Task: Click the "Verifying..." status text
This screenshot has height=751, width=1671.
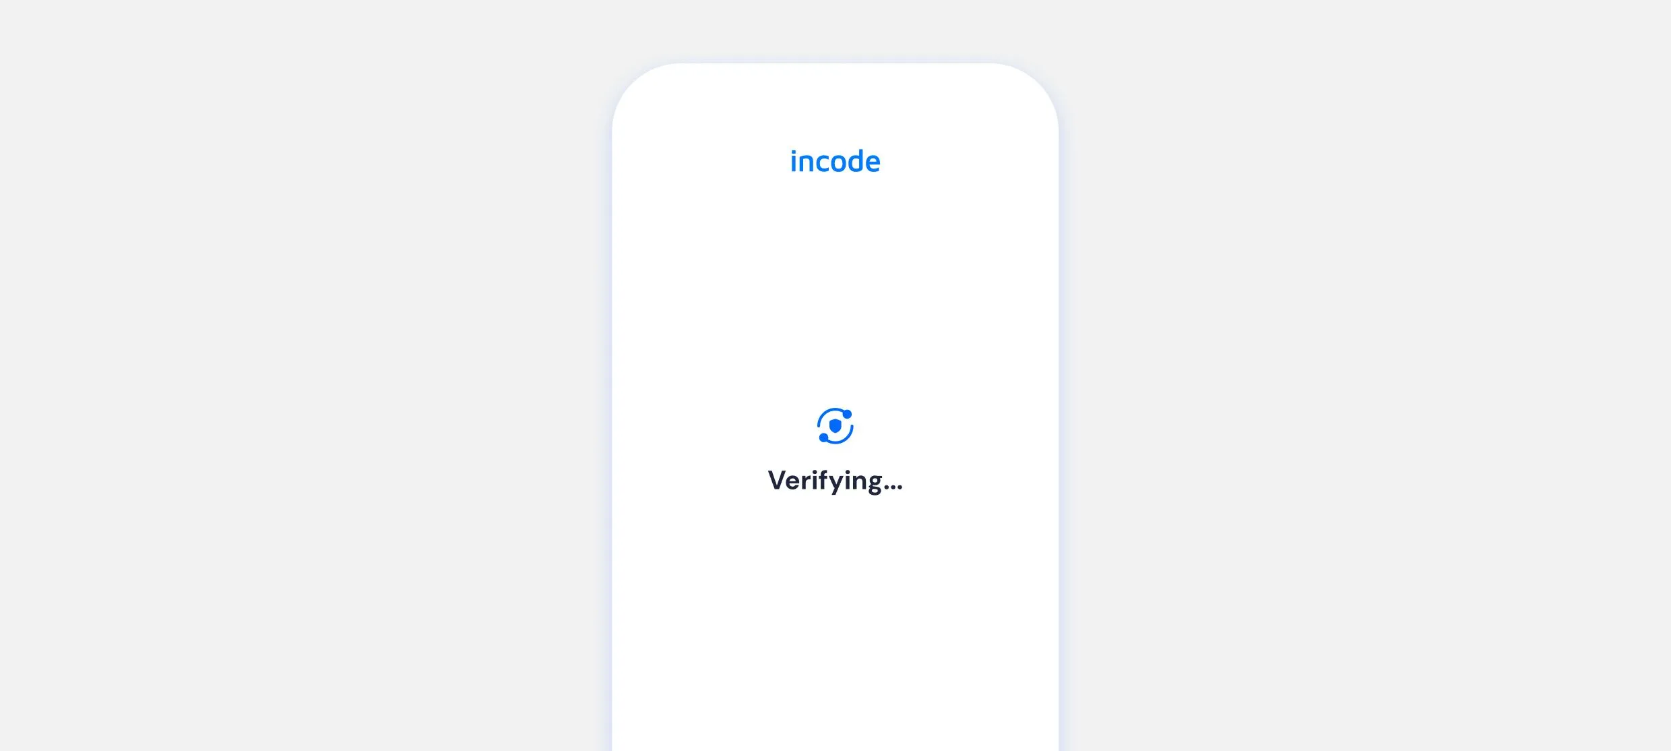Action: pyautogui.click(x=835, y=481)
